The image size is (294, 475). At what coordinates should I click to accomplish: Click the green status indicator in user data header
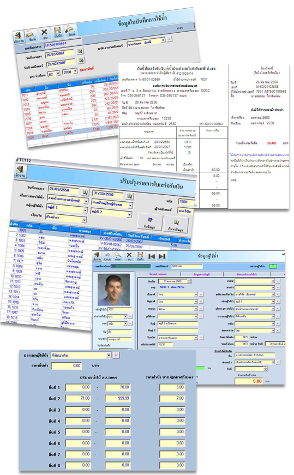[273, 266]
